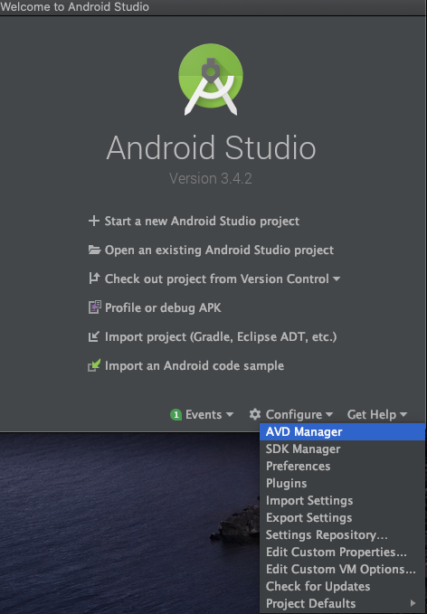The height and width of the screenshot is (614, 427).
Task: Click the Import project arrow icon
Action: point(94,336)
